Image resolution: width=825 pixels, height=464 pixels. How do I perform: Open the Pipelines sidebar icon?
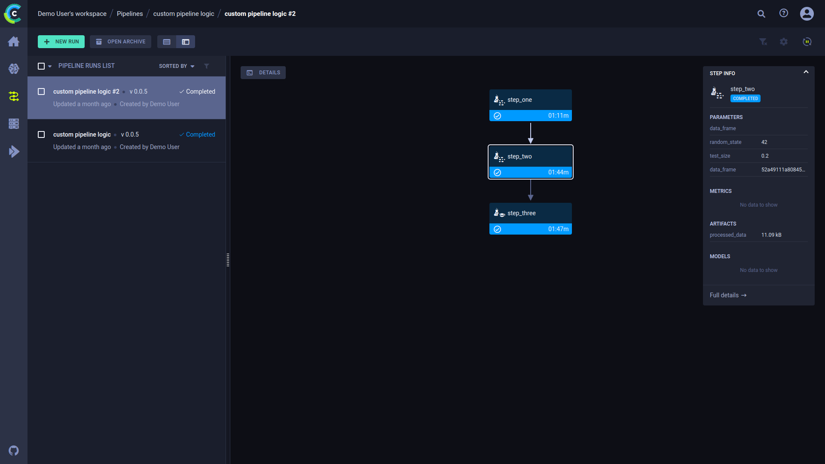click(x=14, y=96)
